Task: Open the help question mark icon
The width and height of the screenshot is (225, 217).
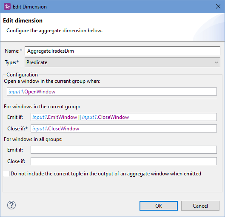Action: (x=11, y=205)
